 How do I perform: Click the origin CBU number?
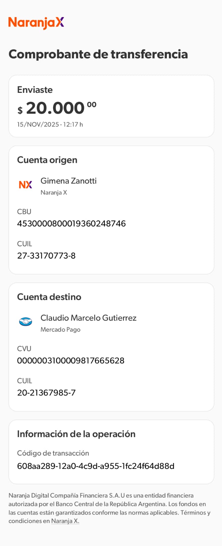[x=72, y=224]
